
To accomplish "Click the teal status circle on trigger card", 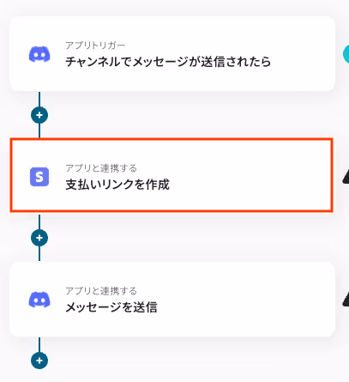I will (x=346, y=54).
